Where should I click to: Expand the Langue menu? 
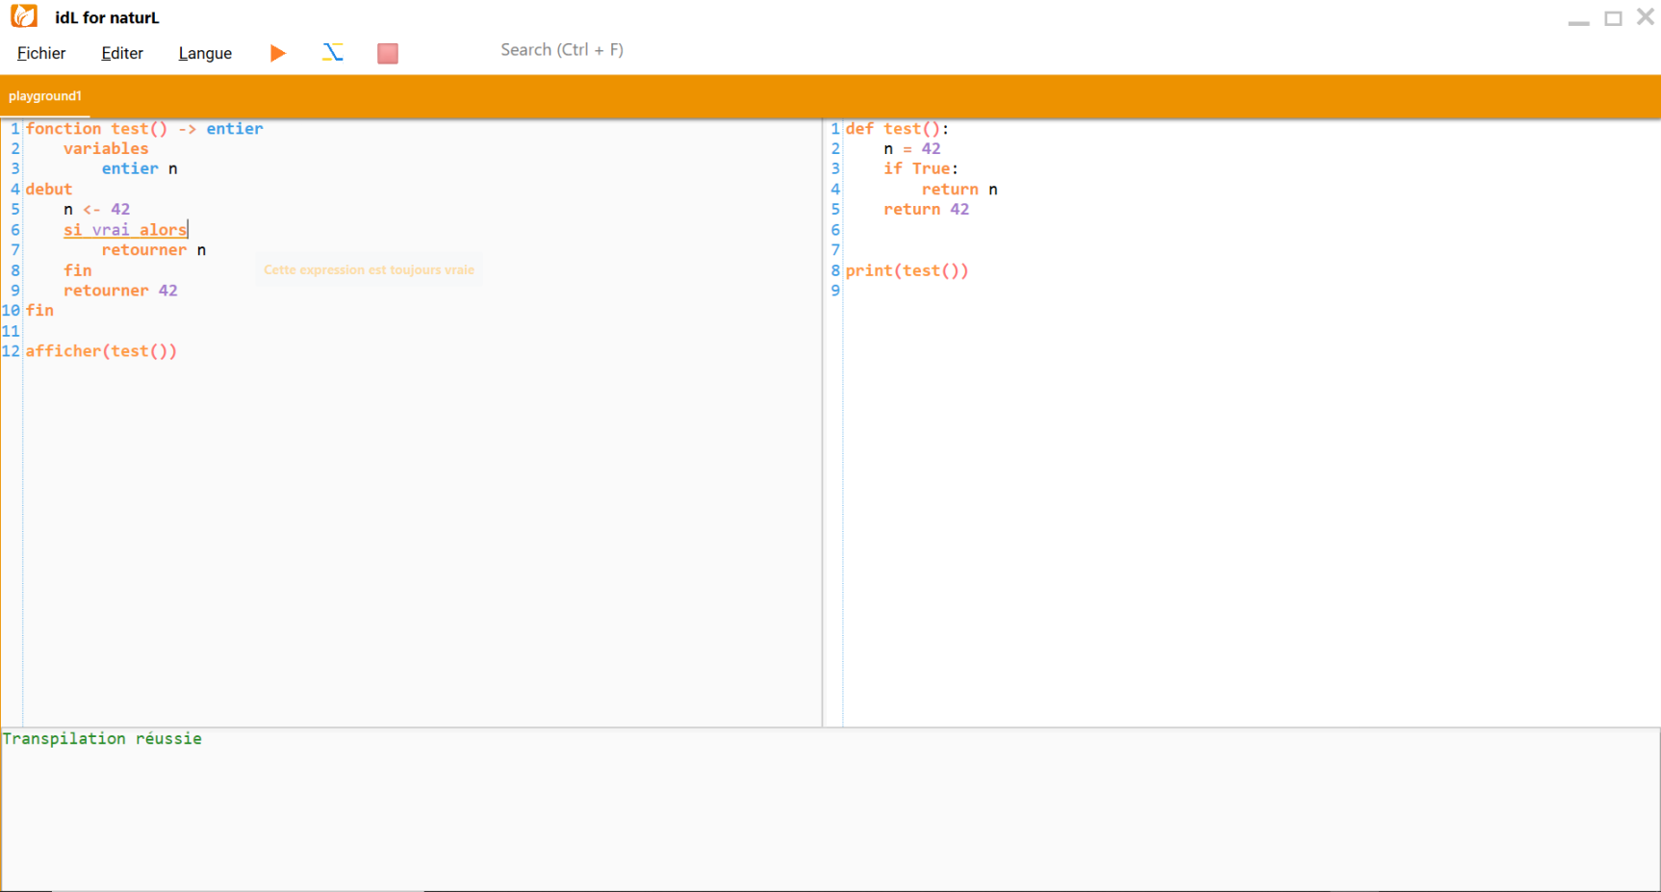click(205, 53)
